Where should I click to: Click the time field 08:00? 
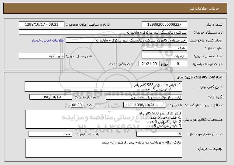pos(77,105)
